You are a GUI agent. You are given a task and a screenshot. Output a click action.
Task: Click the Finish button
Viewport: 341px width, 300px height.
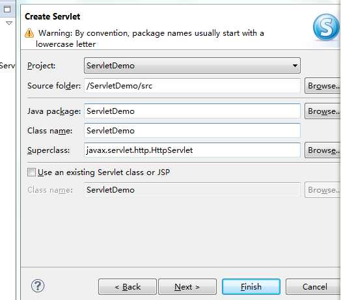point(251,287)
